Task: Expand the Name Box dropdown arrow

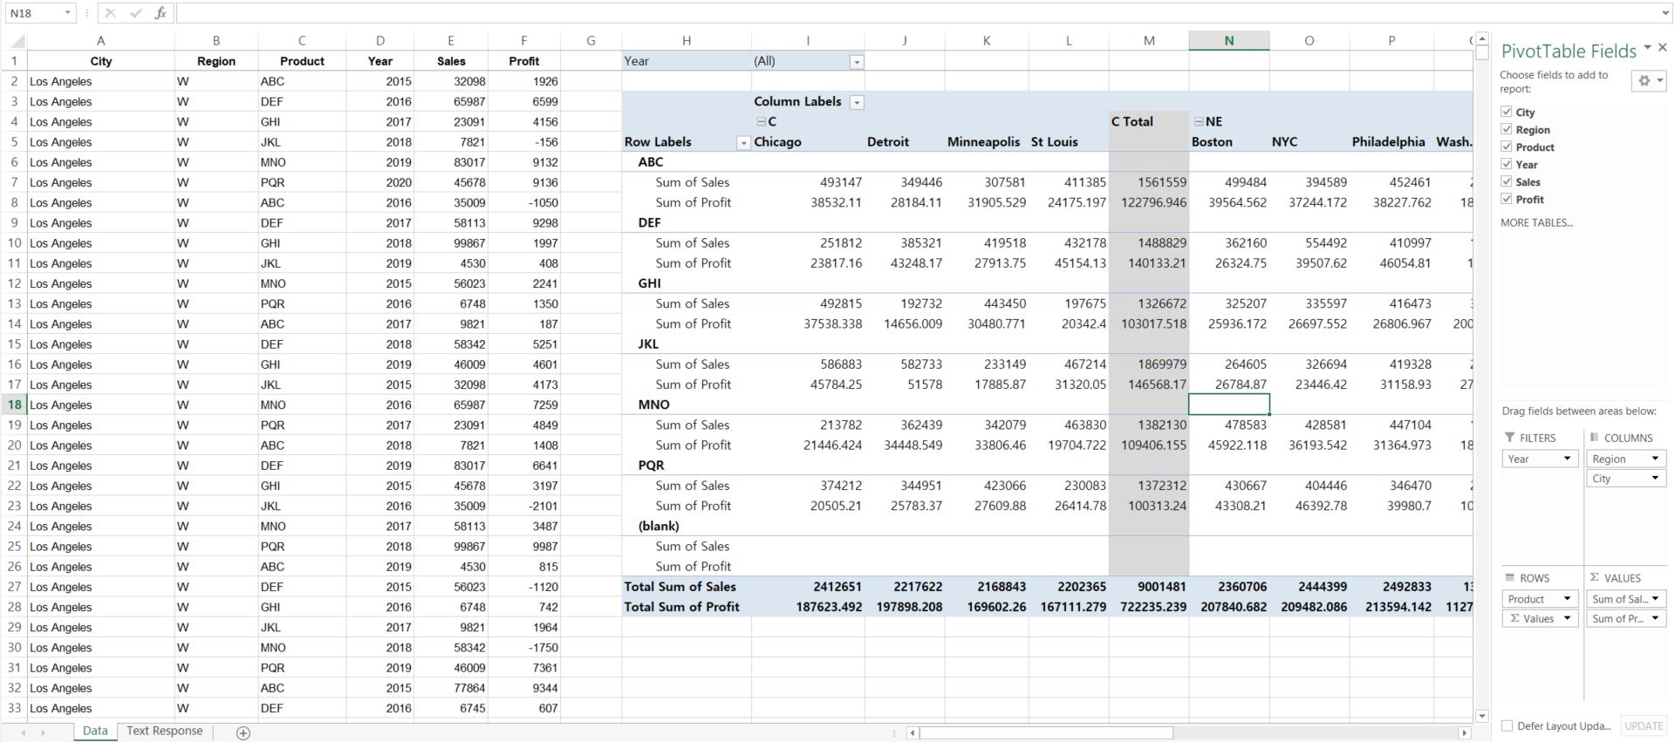Action: pos(67,13)
